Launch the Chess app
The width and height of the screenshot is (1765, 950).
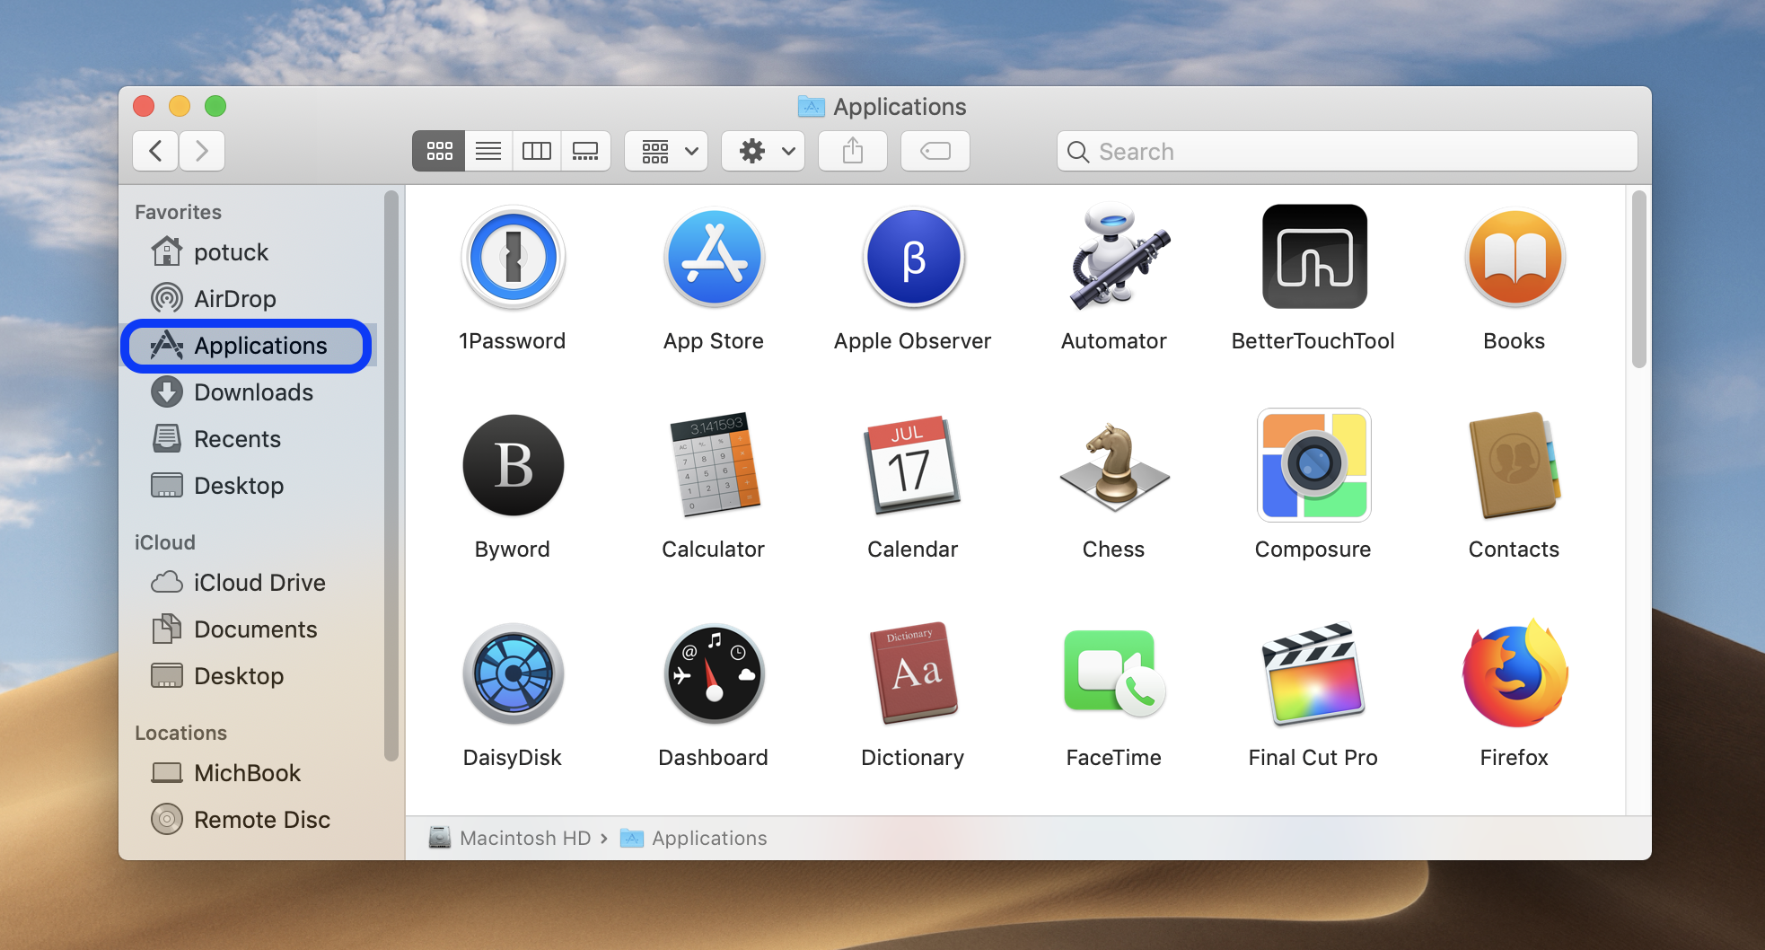pyautogui.click(x=1113, y=465)
